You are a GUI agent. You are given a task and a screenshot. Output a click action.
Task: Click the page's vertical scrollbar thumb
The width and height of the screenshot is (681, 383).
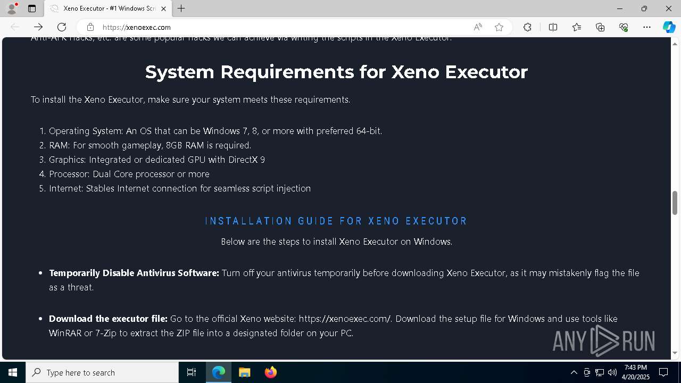pos(675,203)
